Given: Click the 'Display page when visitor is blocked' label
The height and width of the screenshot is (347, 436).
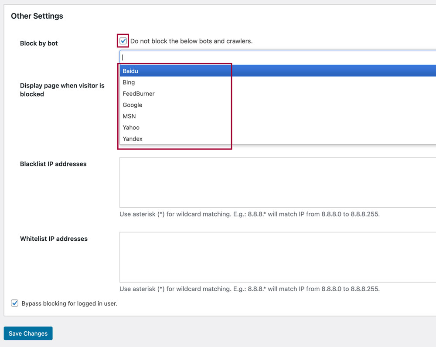Looking at the screenshot, I should [x=62, y=90].
